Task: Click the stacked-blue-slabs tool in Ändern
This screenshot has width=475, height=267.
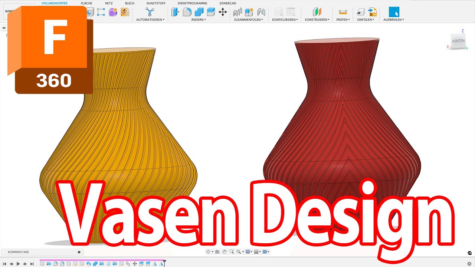Action: [211, 12]
